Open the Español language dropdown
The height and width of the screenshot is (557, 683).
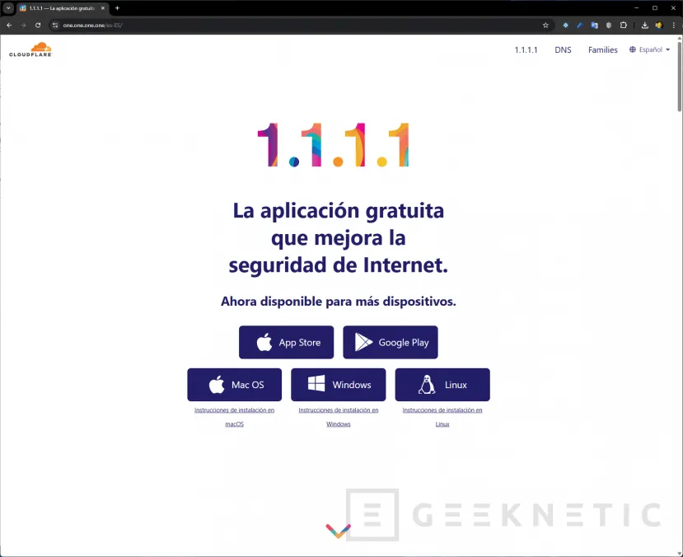coord(649,49)
